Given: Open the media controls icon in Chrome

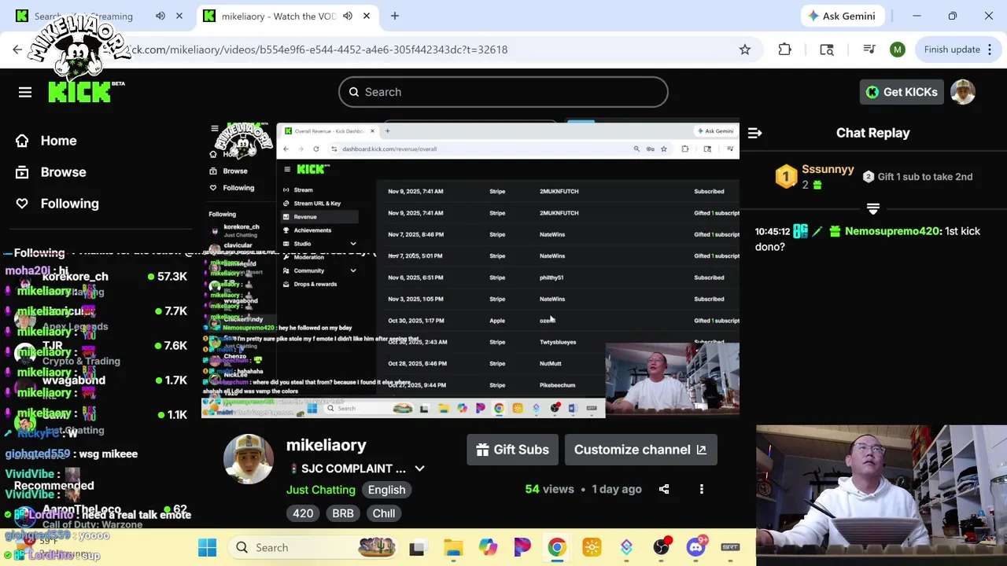Looking at the screenshot, I should click(x=869, y=50).
